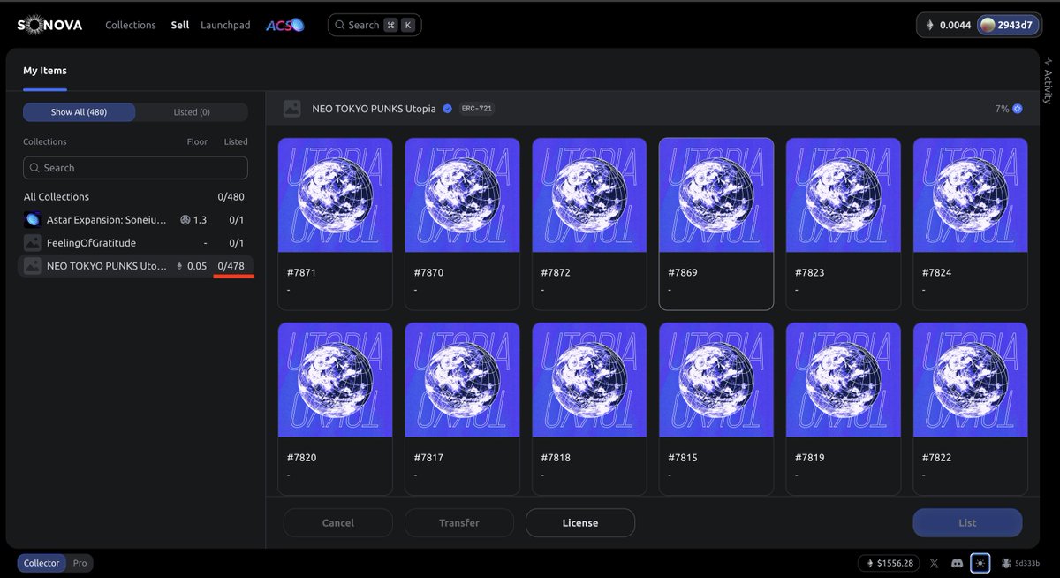Viewport: 1060px width, 578px height.
Task: Click the 0.05 floor price value
Action: coord(197,265)
